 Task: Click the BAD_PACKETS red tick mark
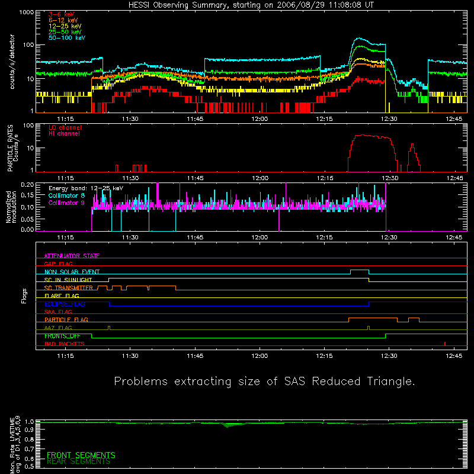pos(445,344)
